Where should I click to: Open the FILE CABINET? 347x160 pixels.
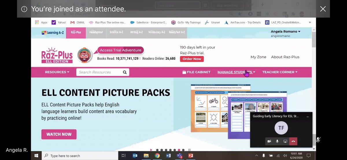click(196, 72)
